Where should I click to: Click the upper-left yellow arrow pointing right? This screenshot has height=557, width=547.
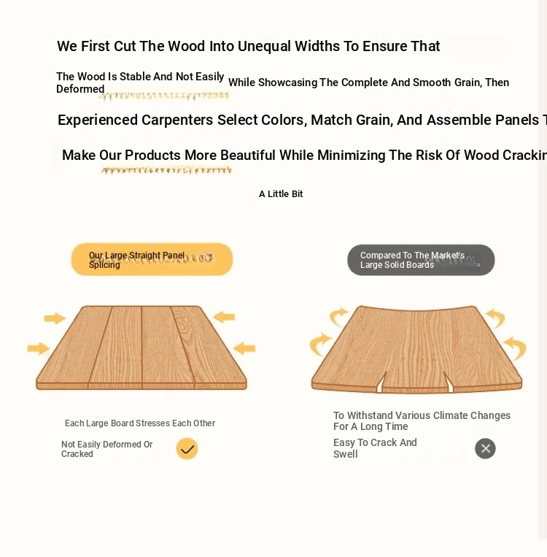pos(55,318)
